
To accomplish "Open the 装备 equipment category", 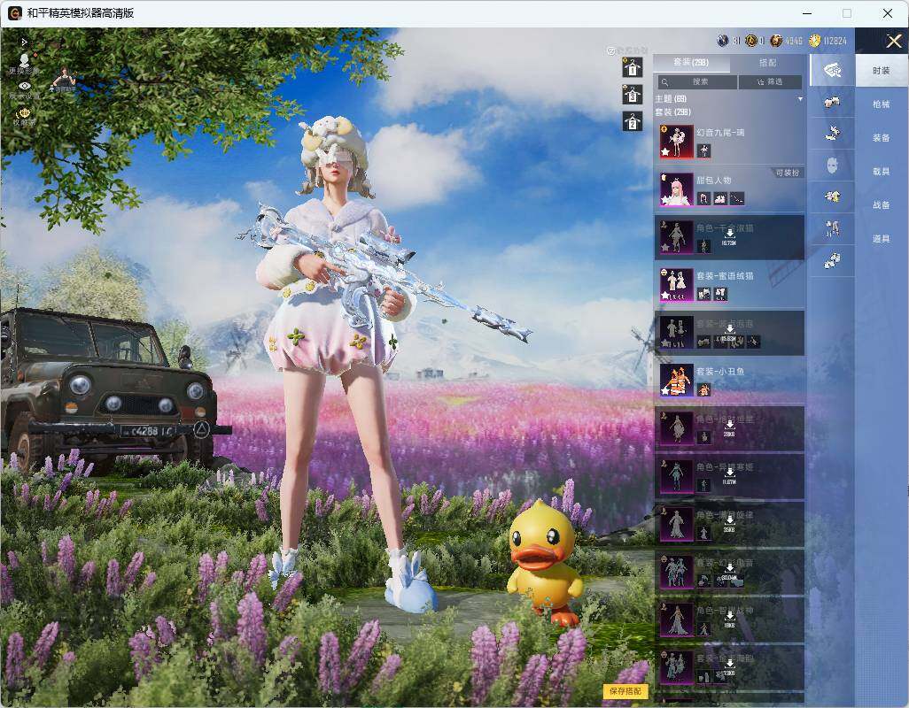I will [x=882, y=138].
